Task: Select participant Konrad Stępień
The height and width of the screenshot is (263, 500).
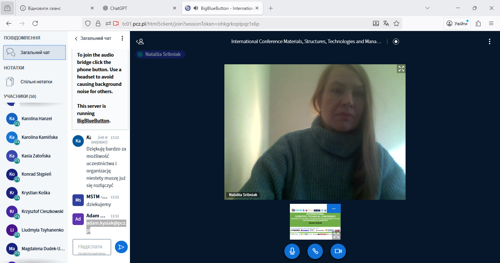Action: pos(36,174)
